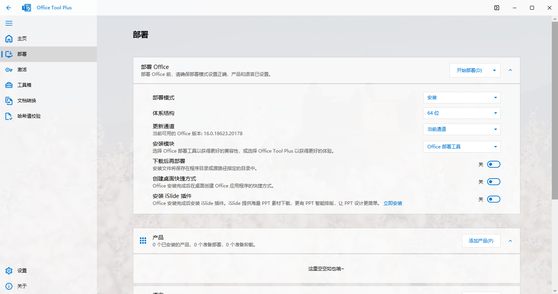Enable the 下载后再部署 toggle

494,164
